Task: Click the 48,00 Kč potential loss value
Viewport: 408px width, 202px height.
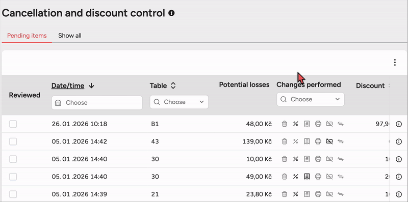Action: click(x=259, y=124)
